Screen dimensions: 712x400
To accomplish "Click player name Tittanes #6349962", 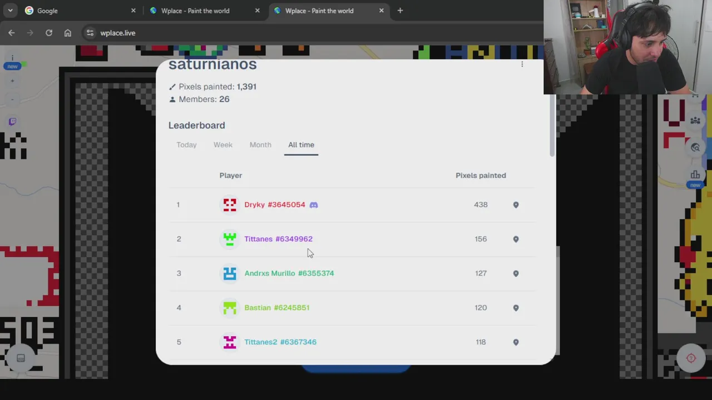I will (278, 239).
